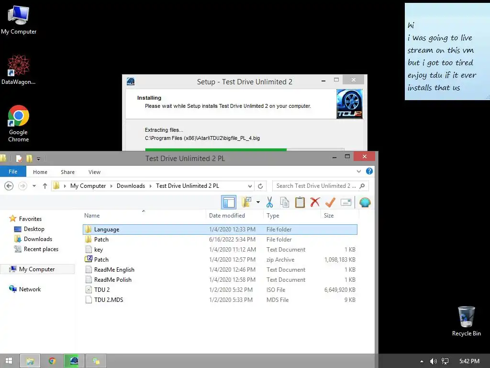Delete using the red X icon

pyautogui.click(x=315, y=202)
